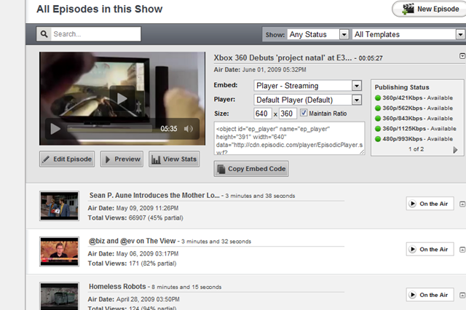Open View Stats for the episode
This screenshot has width=466, height=310.
point(174,159)
